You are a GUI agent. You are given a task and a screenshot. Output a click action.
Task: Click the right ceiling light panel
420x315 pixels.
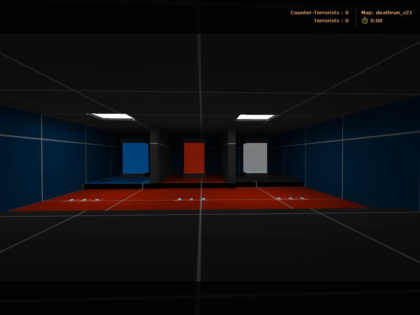[255, 117]
